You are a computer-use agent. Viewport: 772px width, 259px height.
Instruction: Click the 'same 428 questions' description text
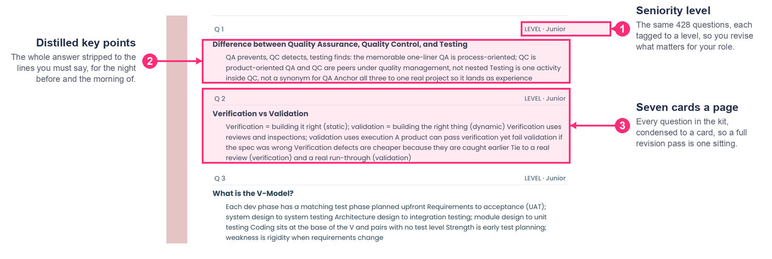[694, 36]
